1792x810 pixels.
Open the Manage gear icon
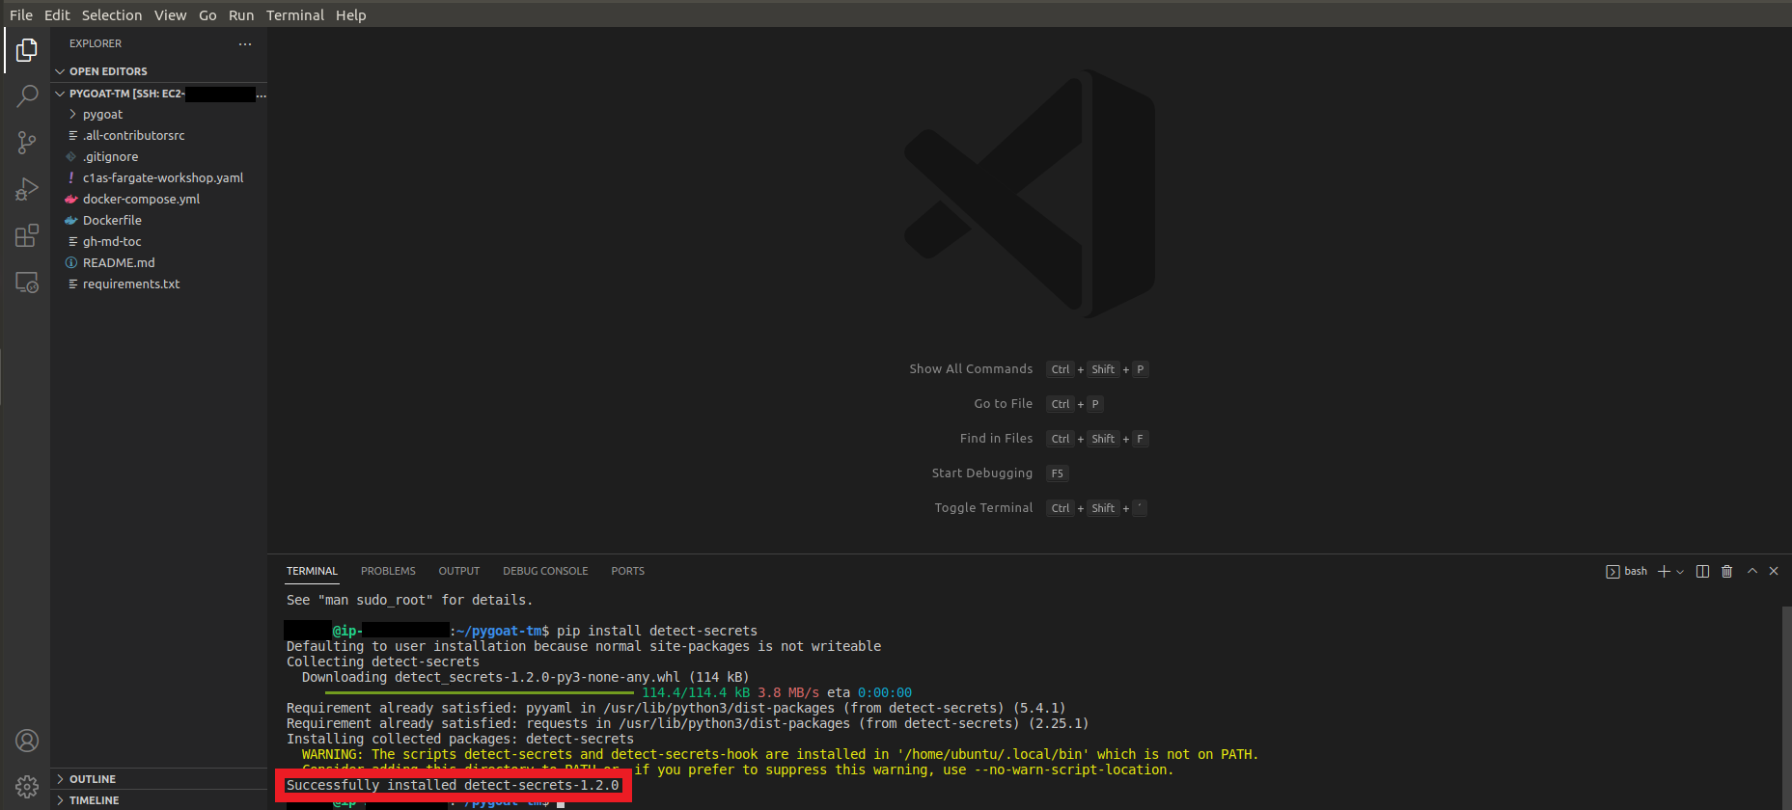point(27,787)
